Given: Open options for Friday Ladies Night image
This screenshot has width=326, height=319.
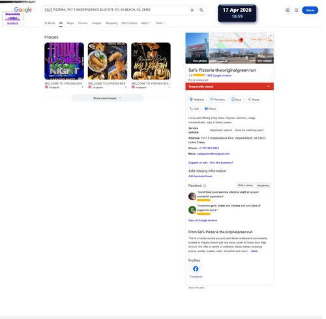Looking at the screenshot, I should click(x=82, y=87).
